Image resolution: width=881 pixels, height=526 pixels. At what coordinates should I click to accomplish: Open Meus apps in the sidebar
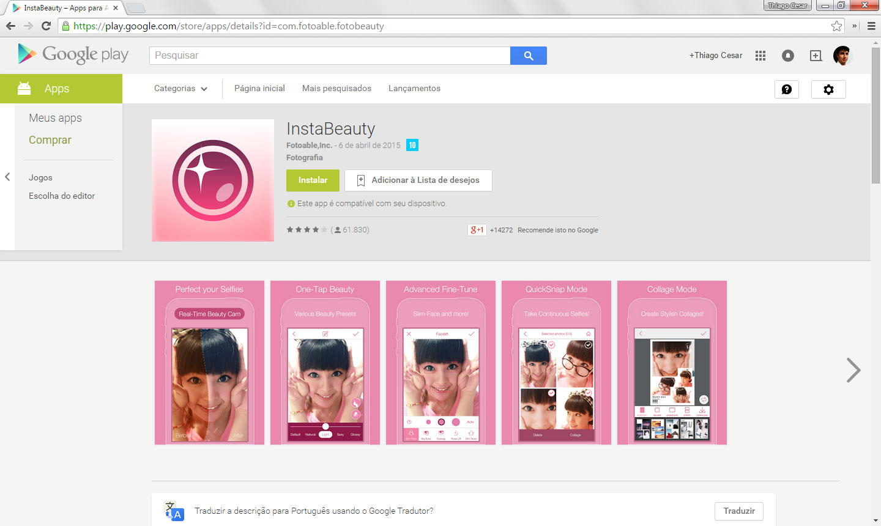click(x=55, y=118)
